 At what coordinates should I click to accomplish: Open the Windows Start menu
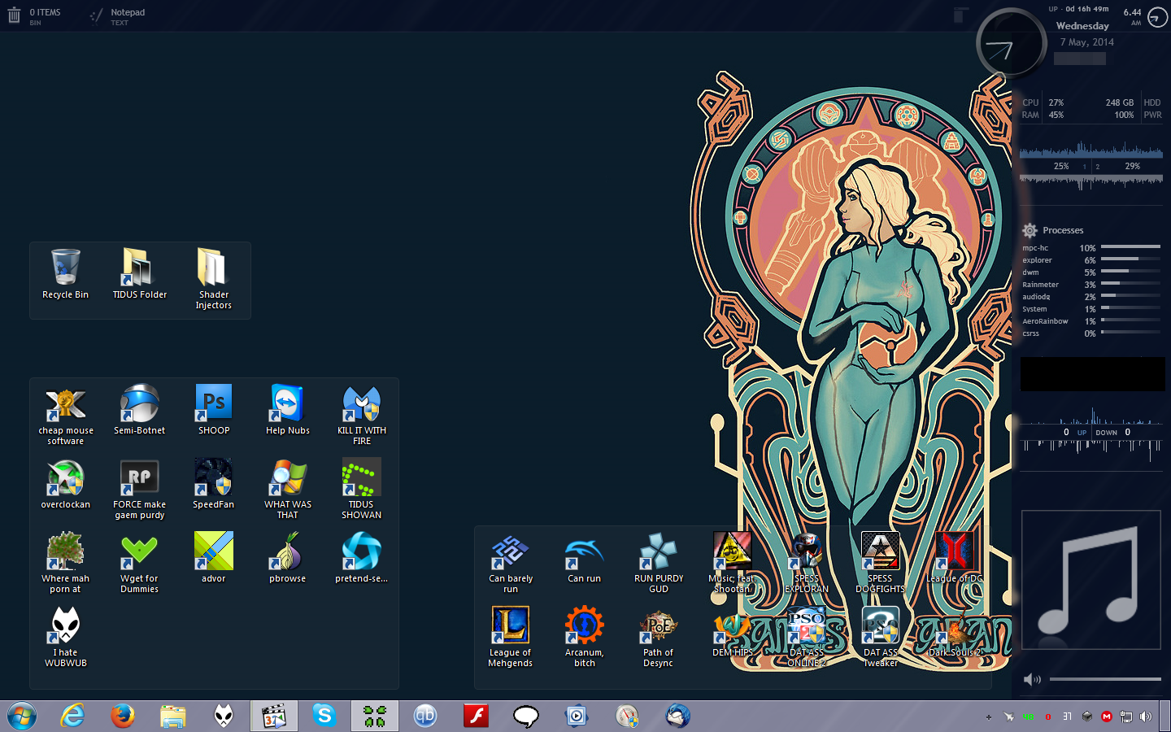pos(22,716)
